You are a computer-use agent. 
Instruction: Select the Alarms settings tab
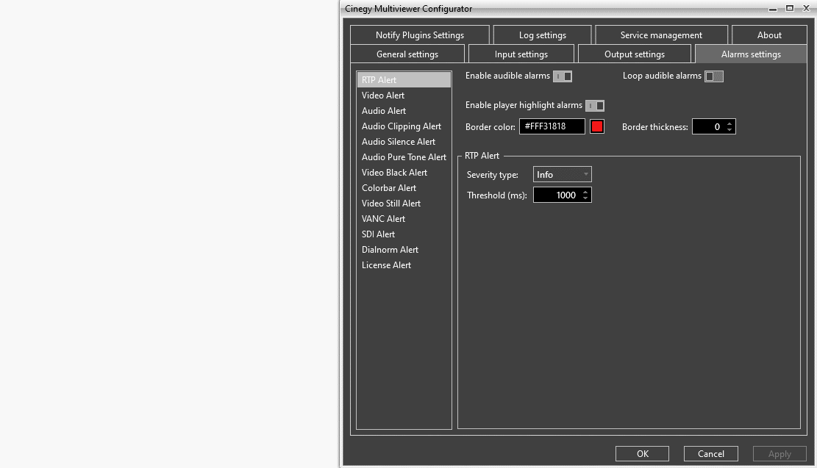(x=751, y=54)
